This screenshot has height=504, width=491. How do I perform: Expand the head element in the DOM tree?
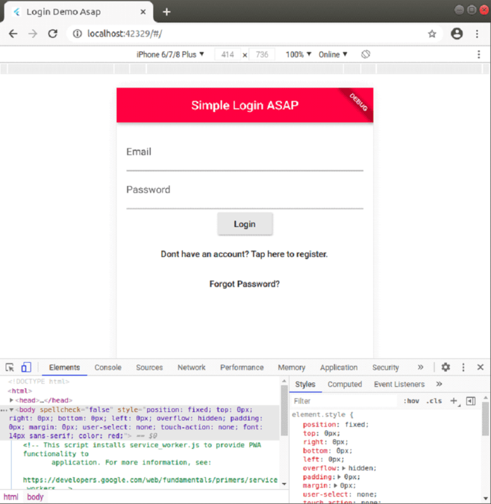(x=12, y=400)
